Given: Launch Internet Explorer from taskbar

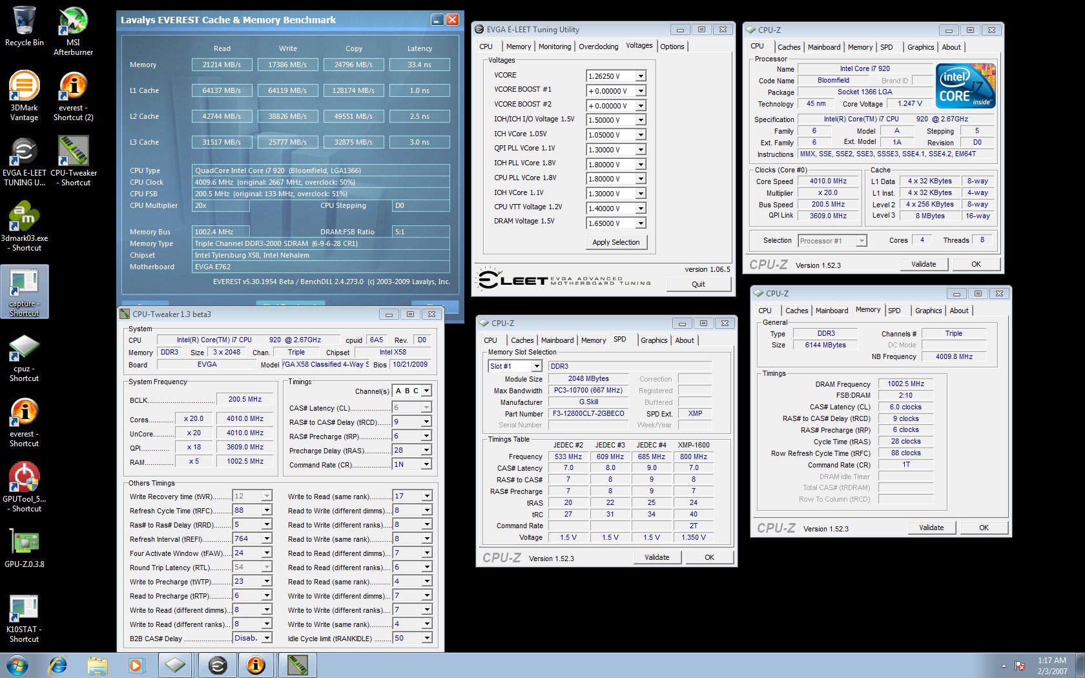Looking at the screenshot, I should [x=57, y=665].
